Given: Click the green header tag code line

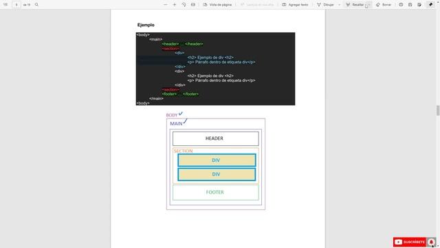Looking at the screenshot, I should click(182, 44).
